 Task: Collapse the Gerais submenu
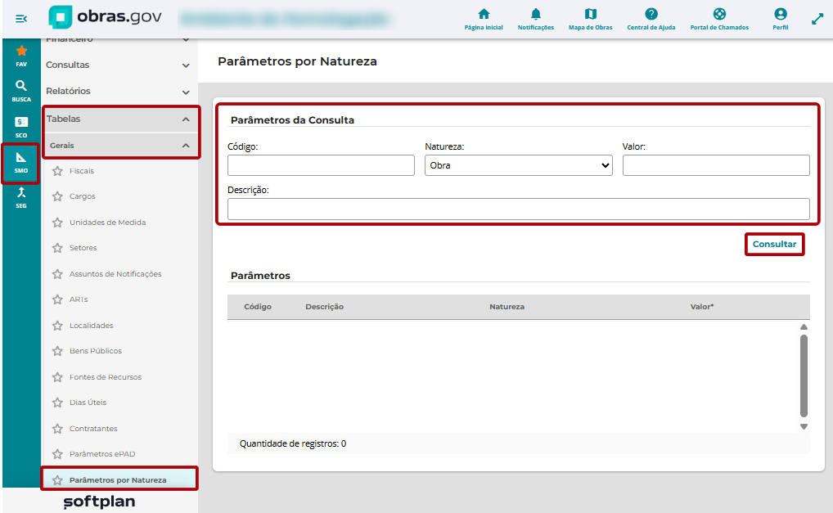(120, 146)
